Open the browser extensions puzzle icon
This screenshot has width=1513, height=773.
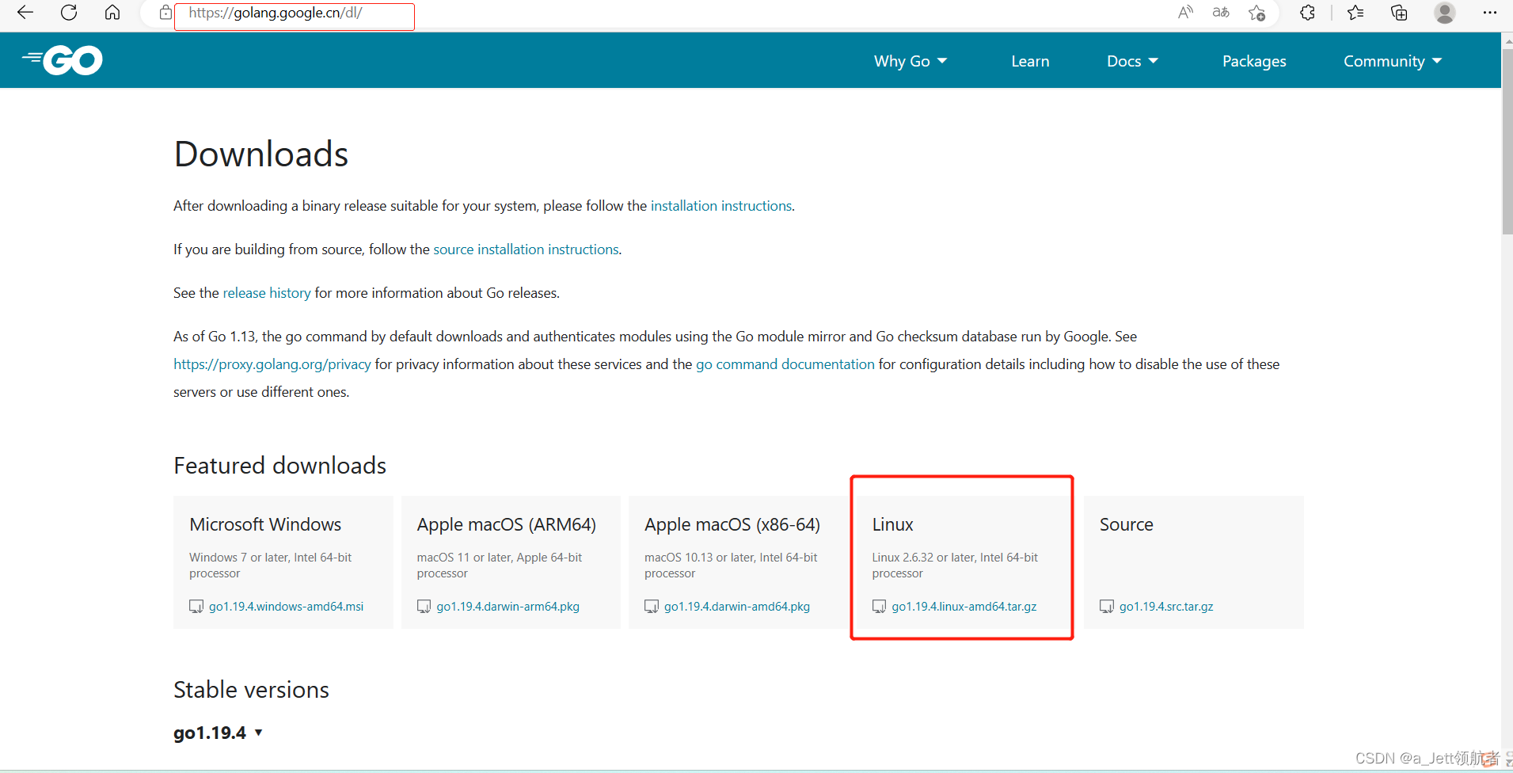[x=1307, y=12]
